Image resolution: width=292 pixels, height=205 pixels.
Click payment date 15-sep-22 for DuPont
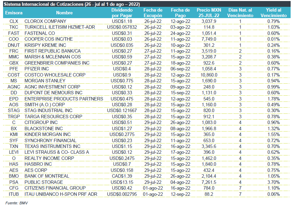point(180,93)
